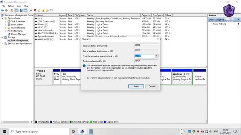Expand the Shared Folders node arrow
241x135 pixels.
coord(6,28)
